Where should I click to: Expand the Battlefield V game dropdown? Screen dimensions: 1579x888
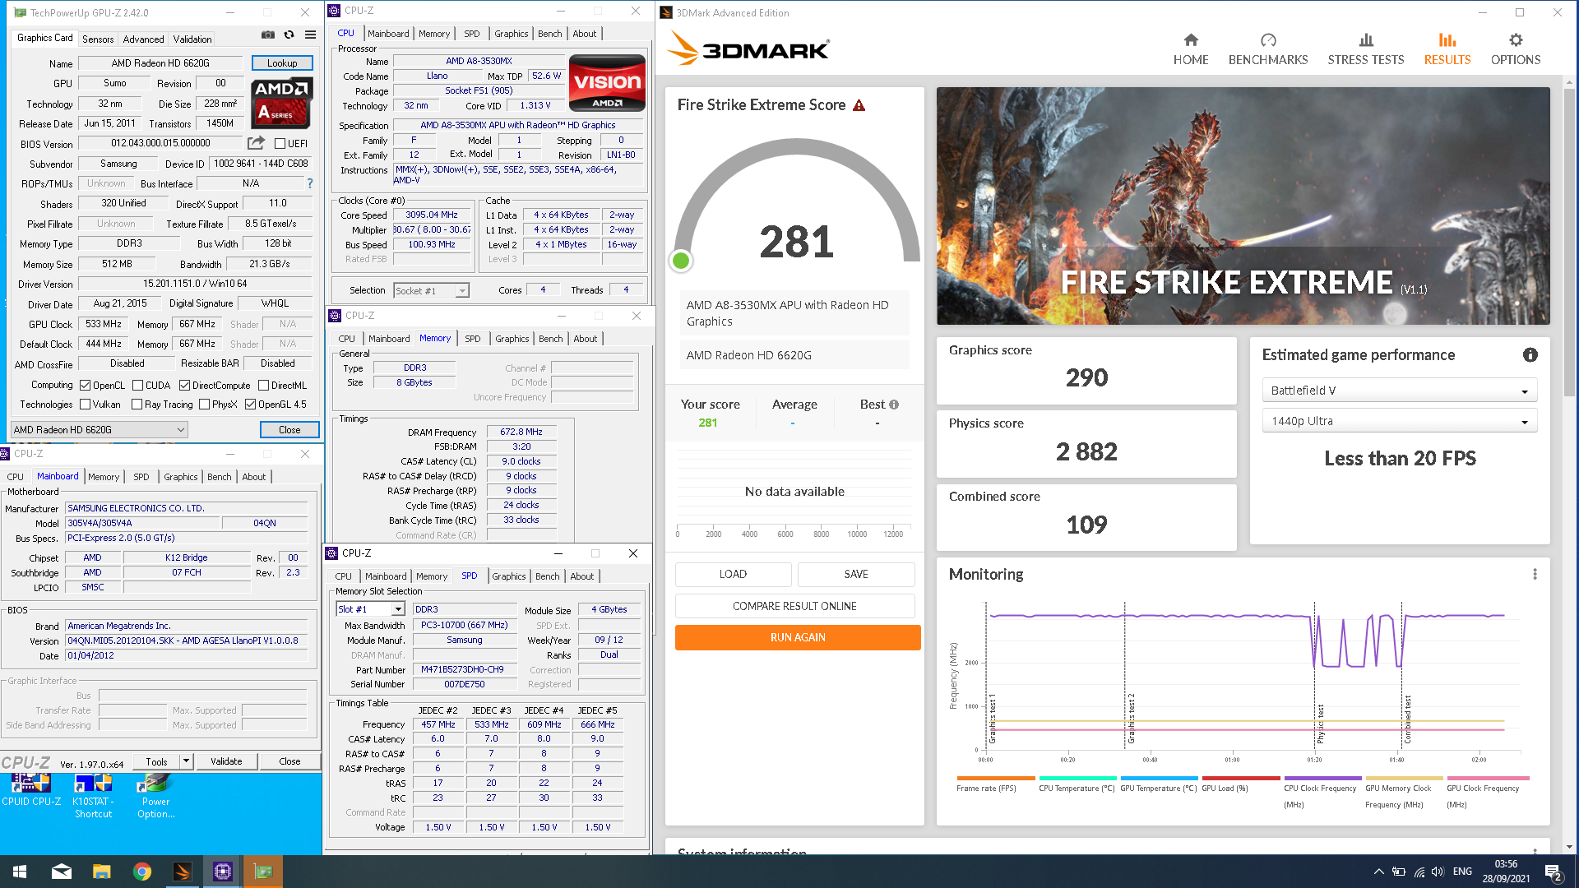(1399, 391)
